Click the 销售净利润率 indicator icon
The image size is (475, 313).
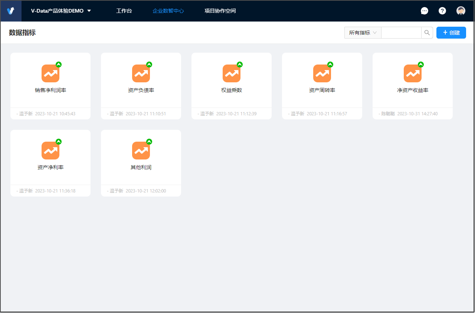tap(50, 73)
